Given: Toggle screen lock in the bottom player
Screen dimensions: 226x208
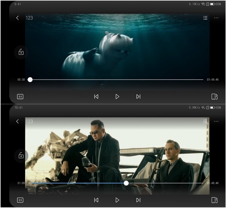Looking at the screenshot, I should [21, 155].
